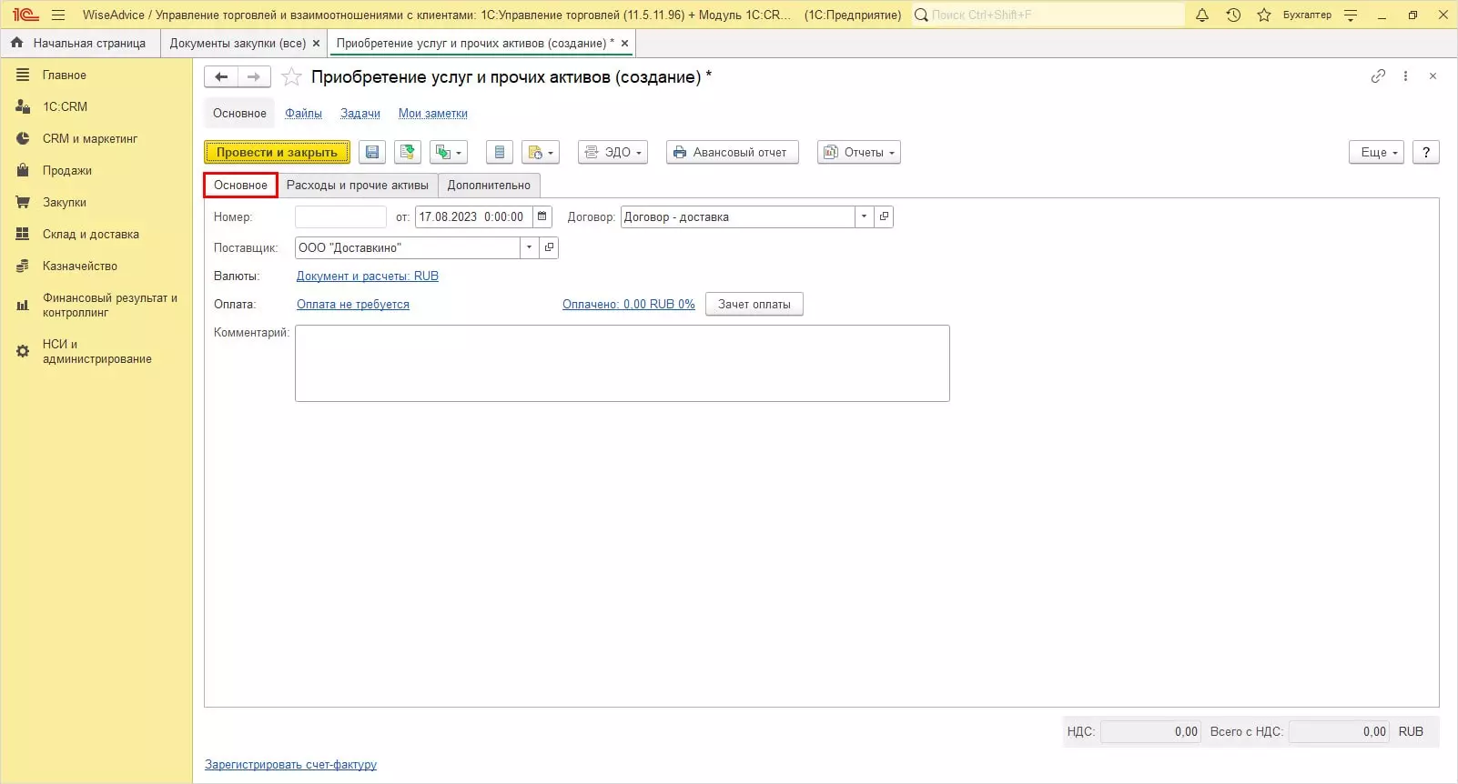Open Поставщик card via open icon
The height and width of the screenshot is (784, 1458).
tap(549, 247)
